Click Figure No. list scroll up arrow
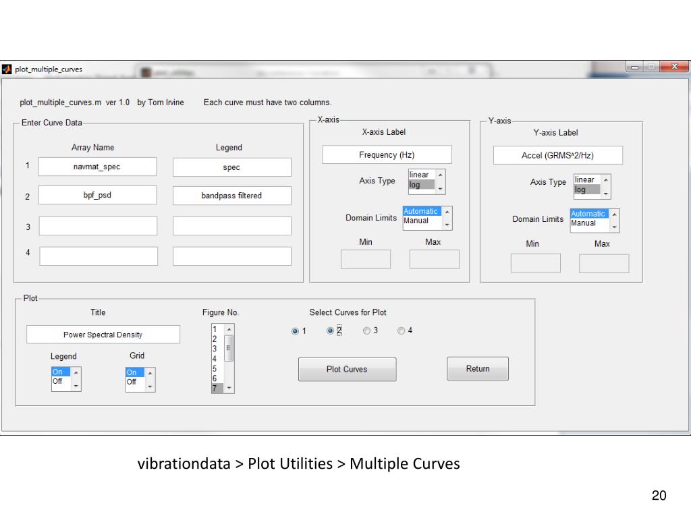Viewport: 691px width, 518px height. coord(229,329)
